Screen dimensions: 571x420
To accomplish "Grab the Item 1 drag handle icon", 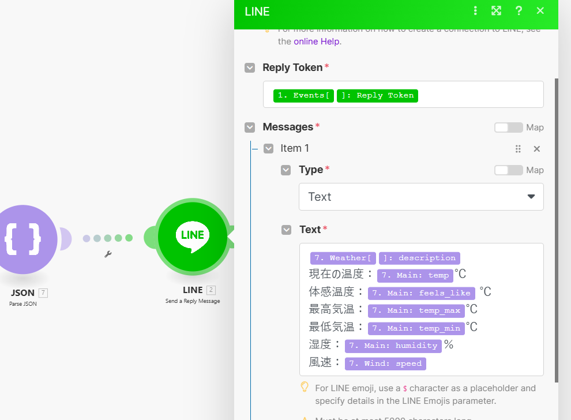I will pyautogui.click(x=518, y=149).
